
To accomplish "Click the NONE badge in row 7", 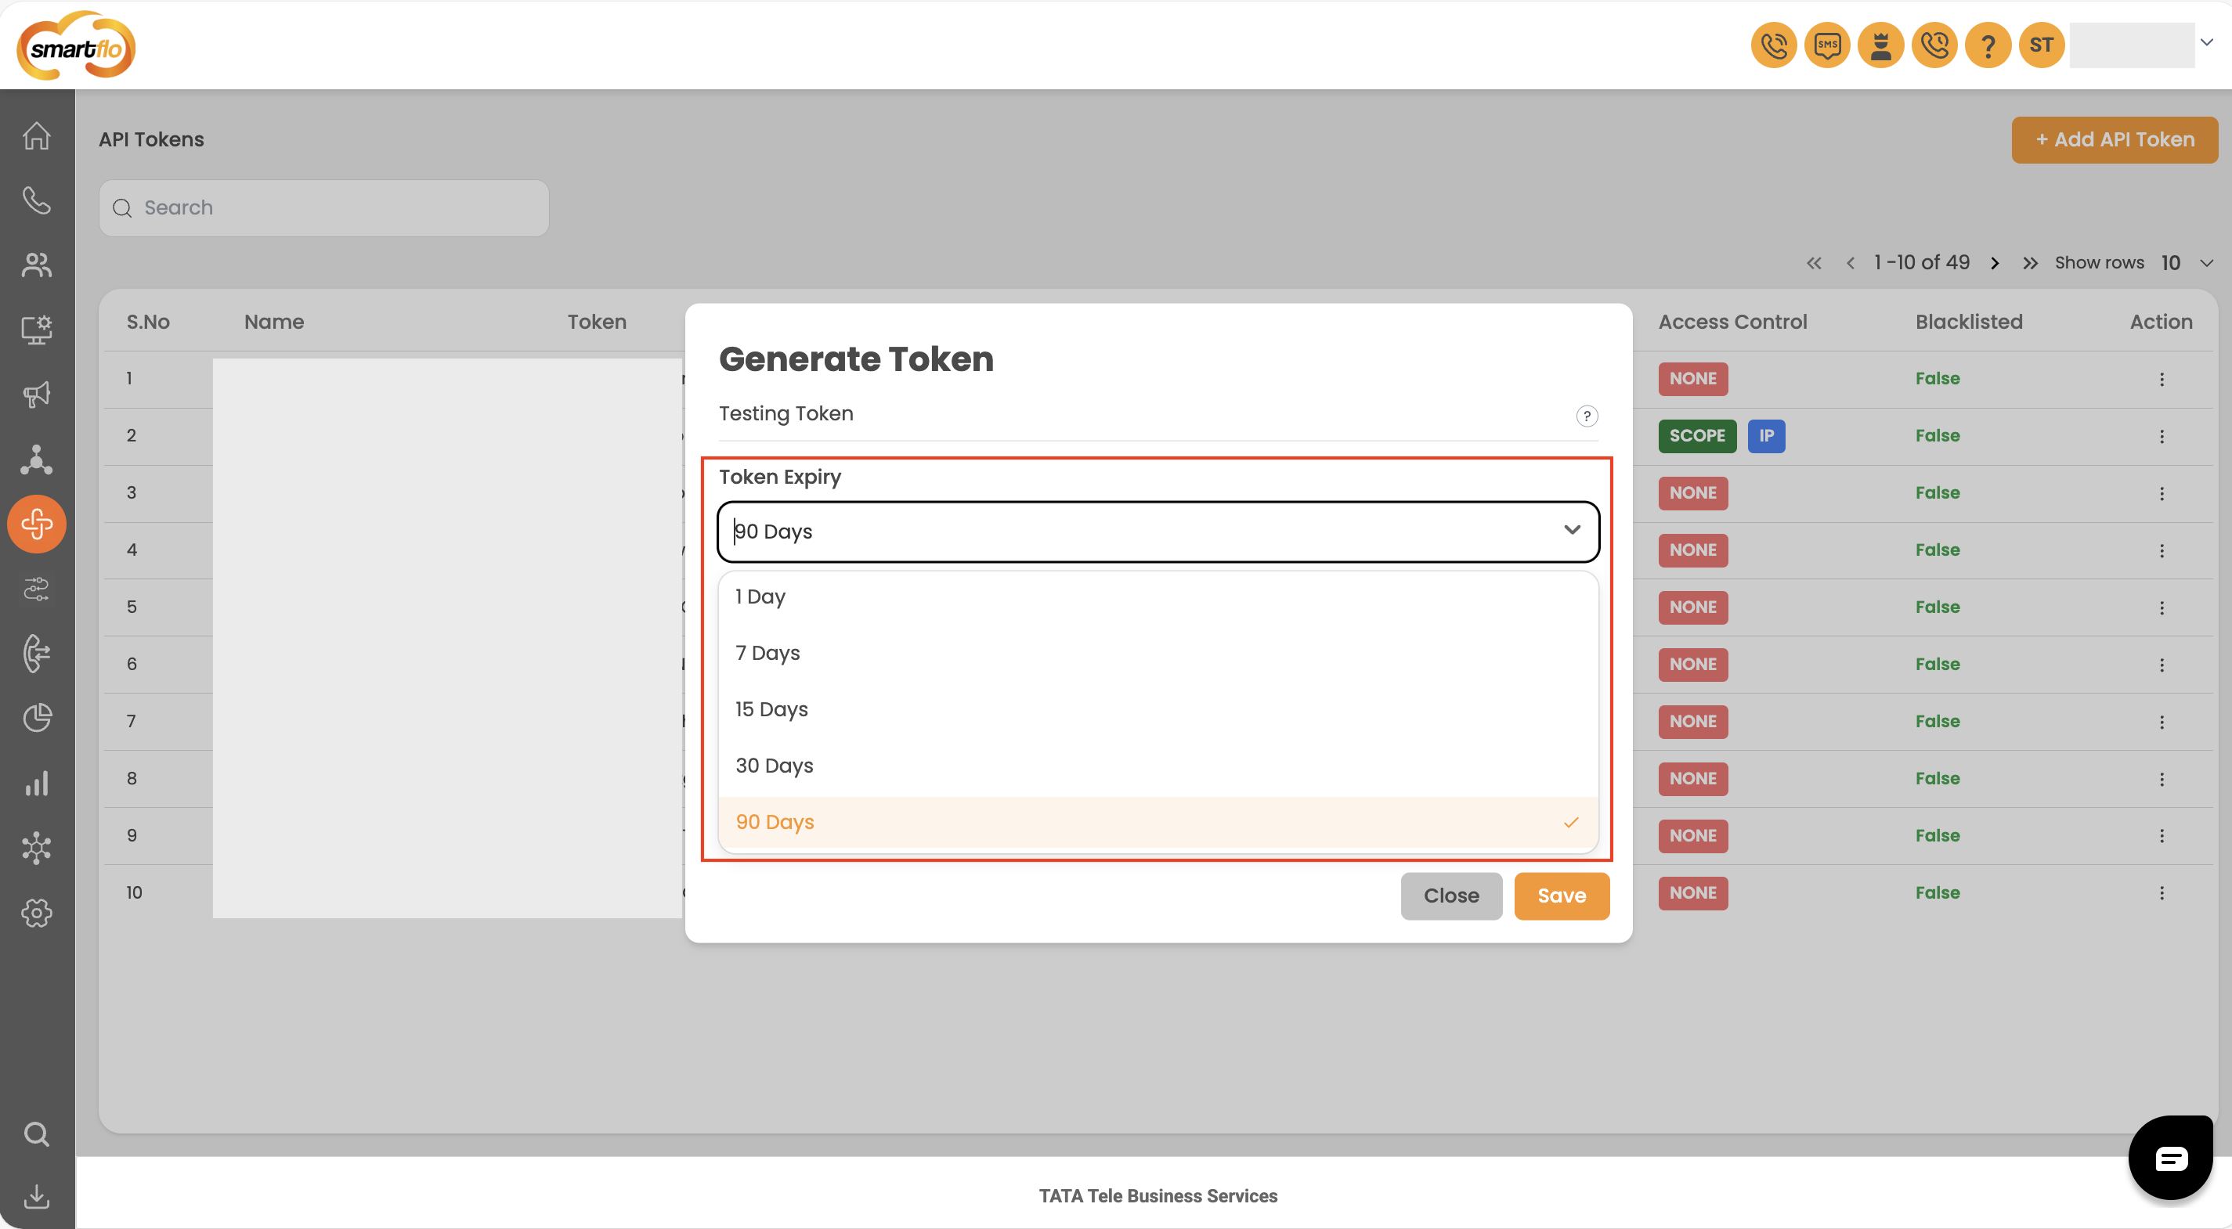I will (x=1692, y=722).
